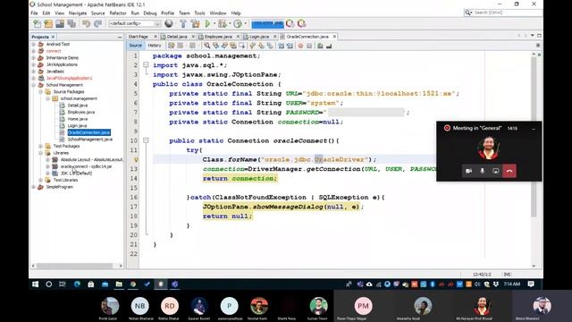
Task: Open the Run Project dropdown arrow
Action: [x=214, y=24]
